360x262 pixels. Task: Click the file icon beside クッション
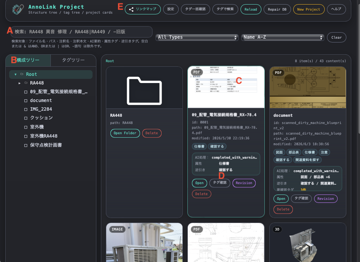tap(26, 118)
